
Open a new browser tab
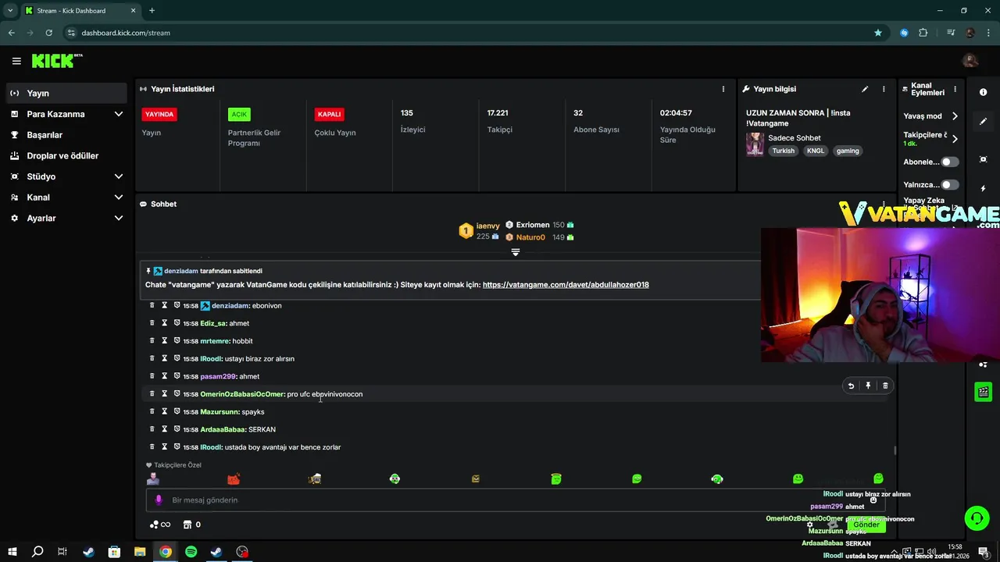point(152,11)
